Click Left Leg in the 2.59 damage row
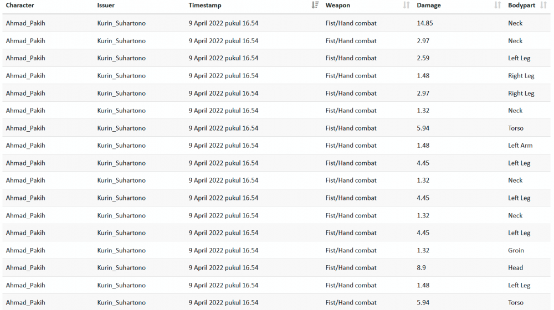 [519, 58]
